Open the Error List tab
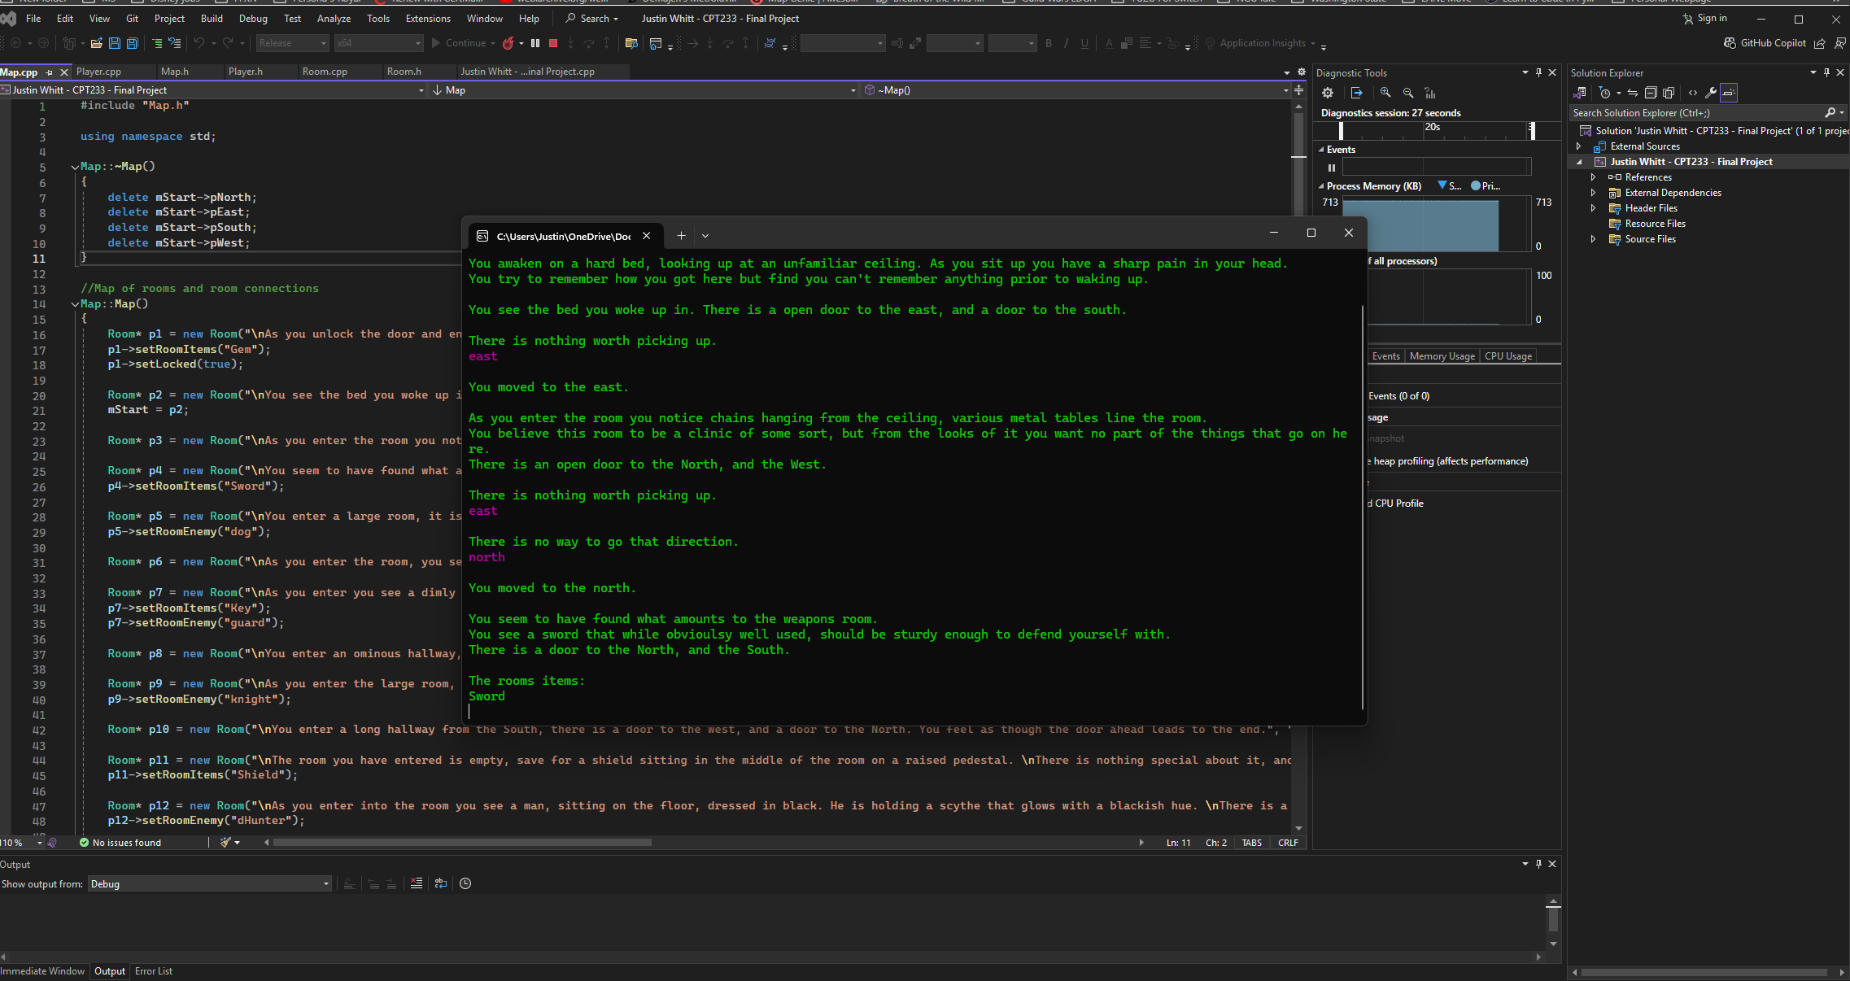Image resolution: width=1850 pixels, height=981 pixels. tap(153, 971)
